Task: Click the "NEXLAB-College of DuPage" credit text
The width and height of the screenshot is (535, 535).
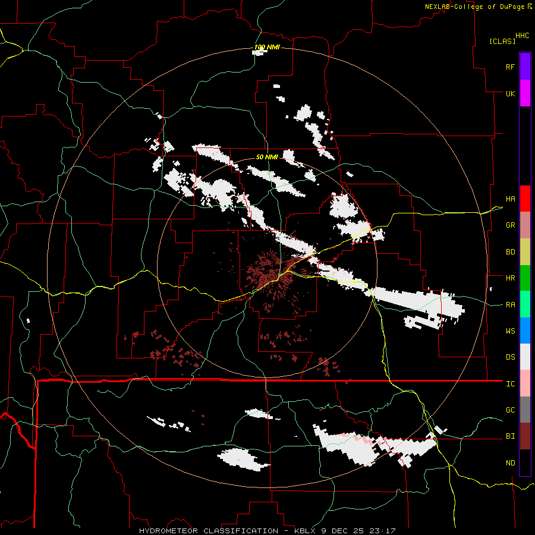Action: 474,7
